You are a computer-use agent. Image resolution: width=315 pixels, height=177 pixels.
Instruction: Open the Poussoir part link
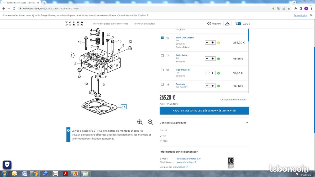(x=180, y=84)
